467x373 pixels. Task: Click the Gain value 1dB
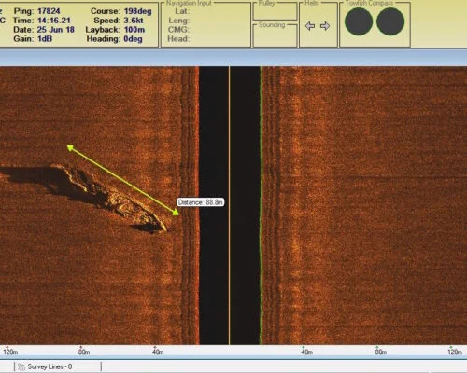45,39
